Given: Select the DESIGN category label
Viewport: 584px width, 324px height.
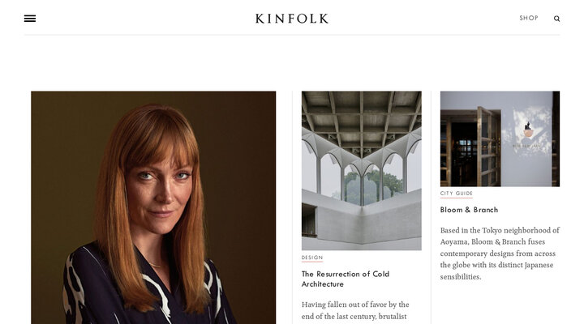Looking at the screenshot, I should [312, 258].
